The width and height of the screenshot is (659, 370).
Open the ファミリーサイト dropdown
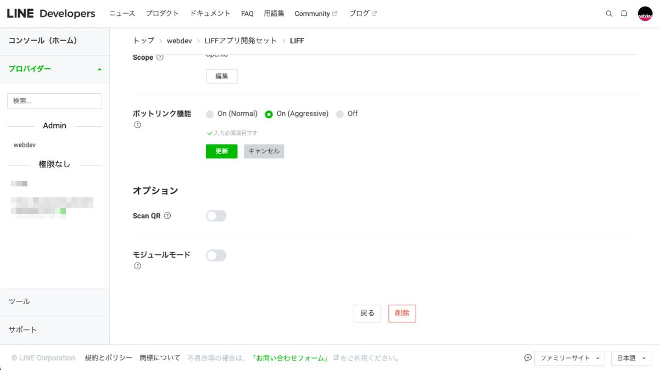coord(569,358)
